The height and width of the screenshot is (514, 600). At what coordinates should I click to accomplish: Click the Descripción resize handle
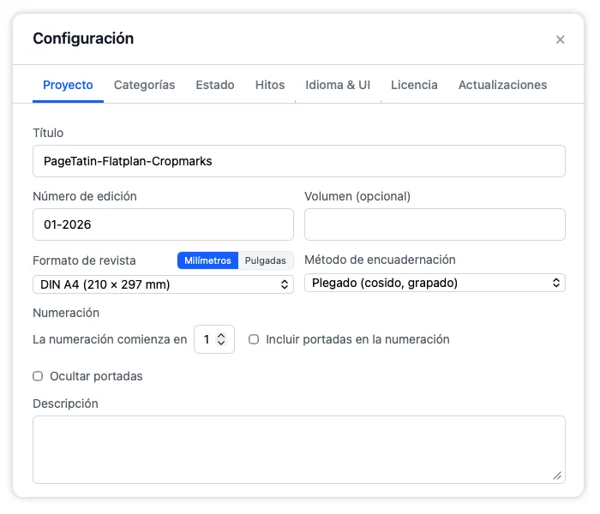pos(557,475)
